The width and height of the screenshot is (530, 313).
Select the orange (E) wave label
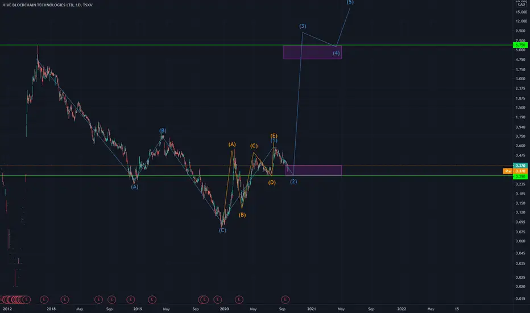(x=274, y=135)
